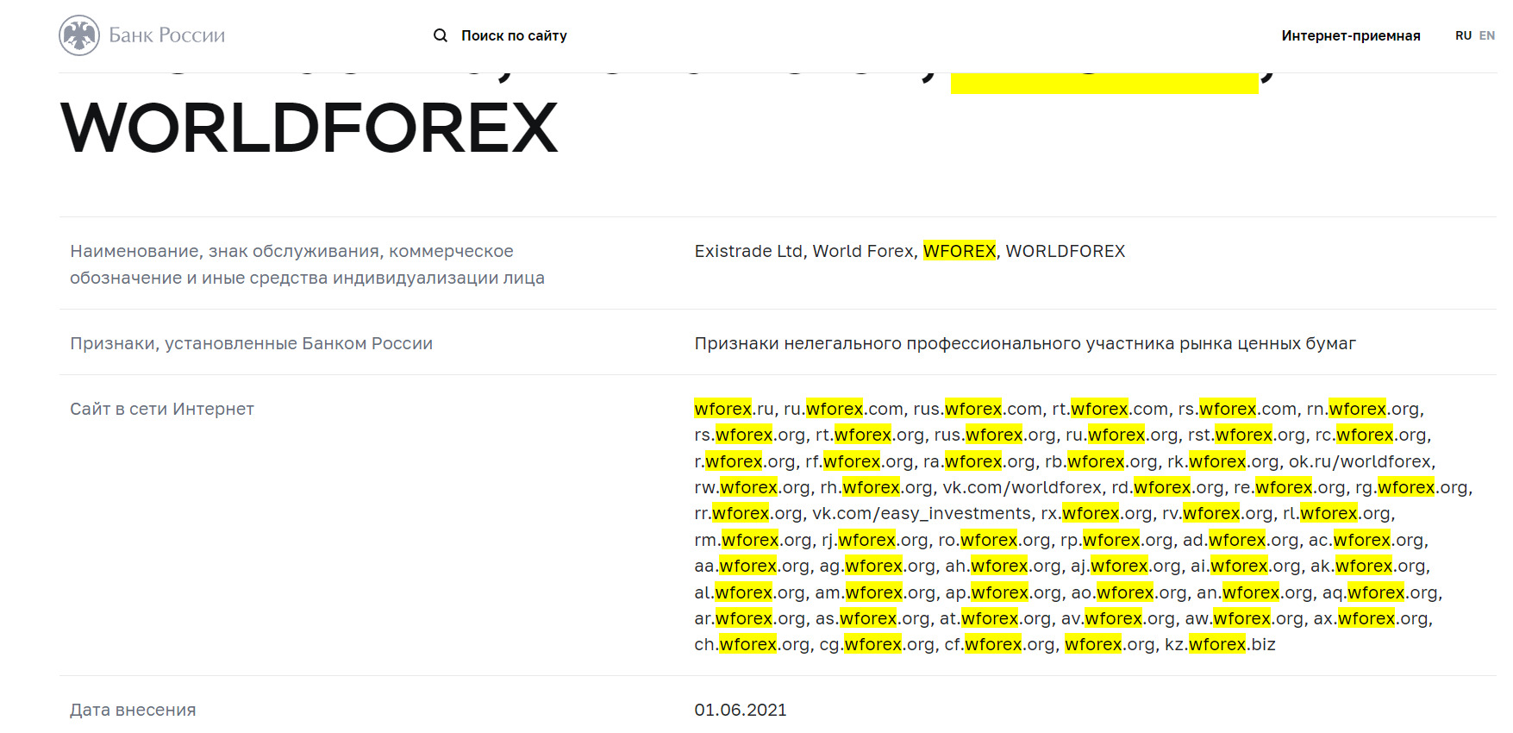This screenshot has height=733, width=1513.
Task: Click the Поиск по сайту search field
Action: point(514,35)
